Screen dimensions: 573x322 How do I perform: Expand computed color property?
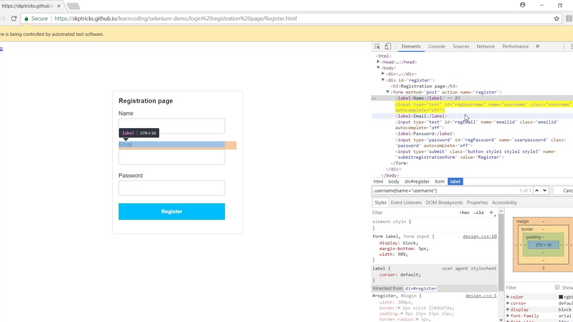[x=508, y=297]
